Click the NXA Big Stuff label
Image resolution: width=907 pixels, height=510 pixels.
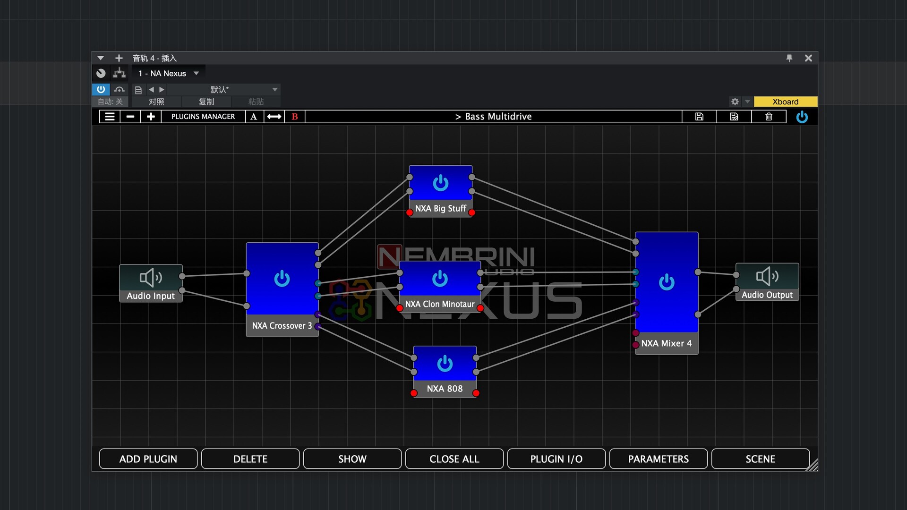point(441,208)
